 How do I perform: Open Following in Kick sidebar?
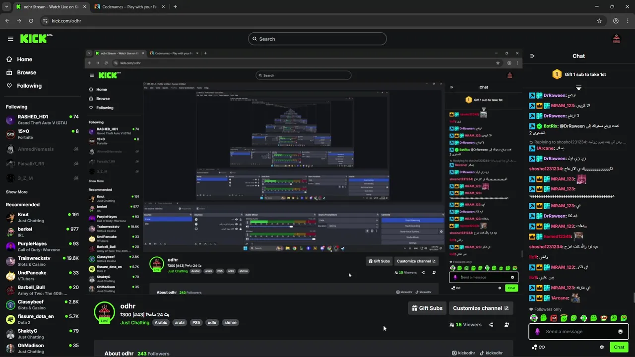[24, 86]
